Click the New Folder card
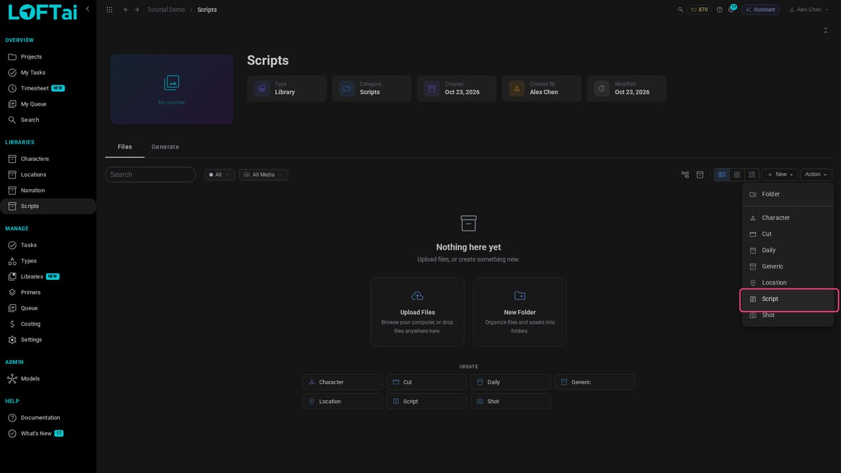 pyautogui.click(x=520, y=312)
